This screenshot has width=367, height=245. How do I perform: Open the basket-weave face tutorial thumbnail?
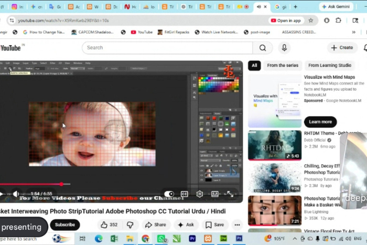(275, 210)
